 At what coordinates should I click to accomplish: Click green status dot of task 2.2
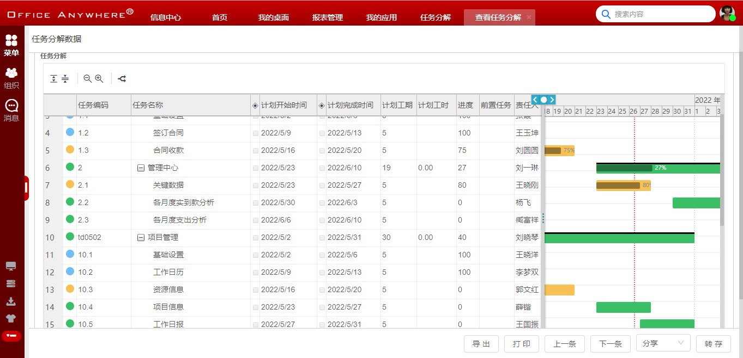pyautogui.click(x=70, y=202)
